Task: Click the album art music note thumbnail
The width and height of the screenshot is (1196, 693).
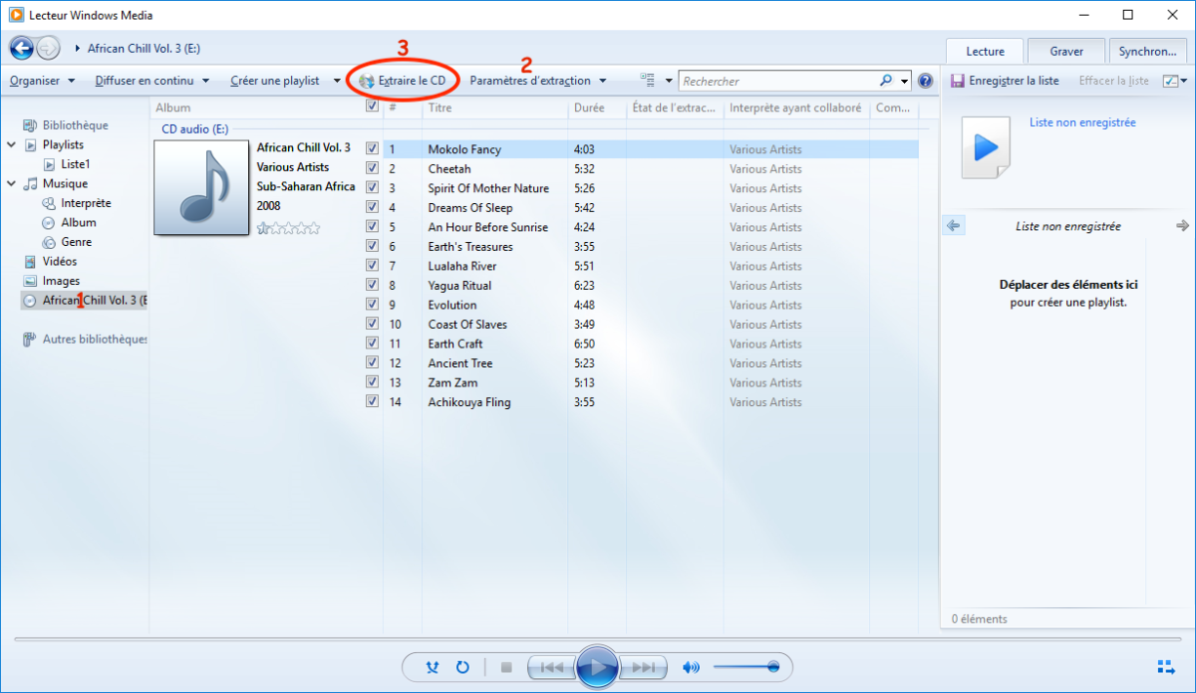Action: [201, 187]
